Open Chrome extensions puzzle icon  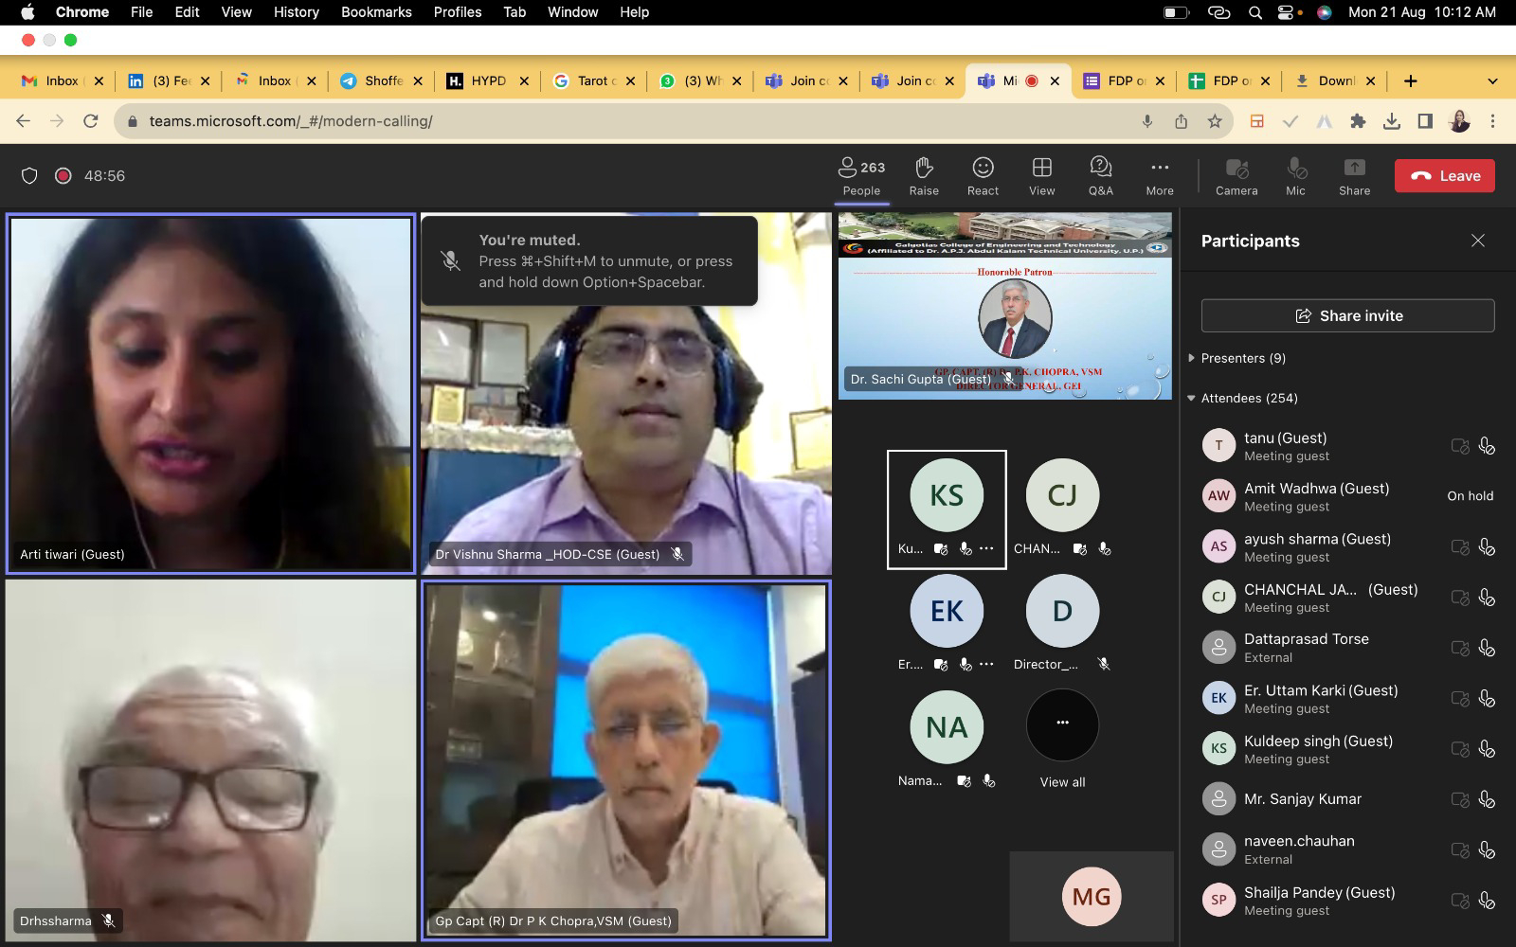click(1358, 121)
